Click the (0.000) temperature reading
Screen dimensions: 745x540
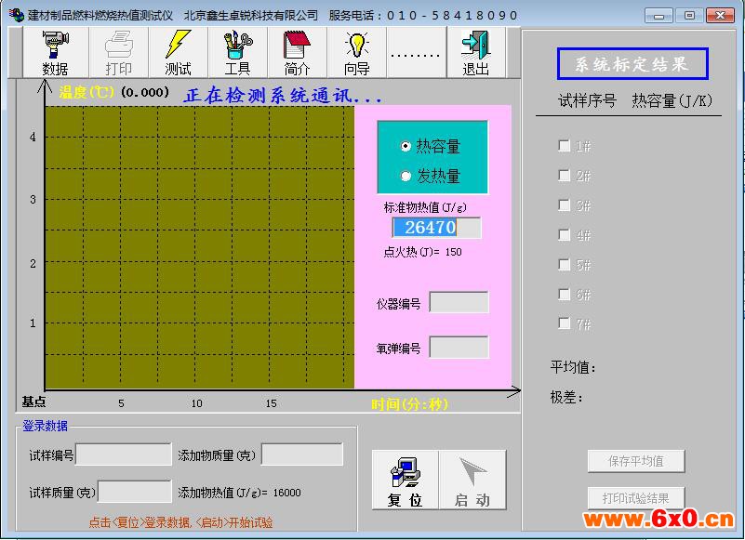tap(145, 92)
